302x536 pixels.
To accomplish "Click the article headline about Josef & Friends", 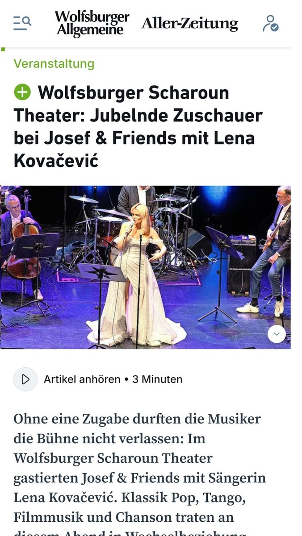I will [138, 127].
